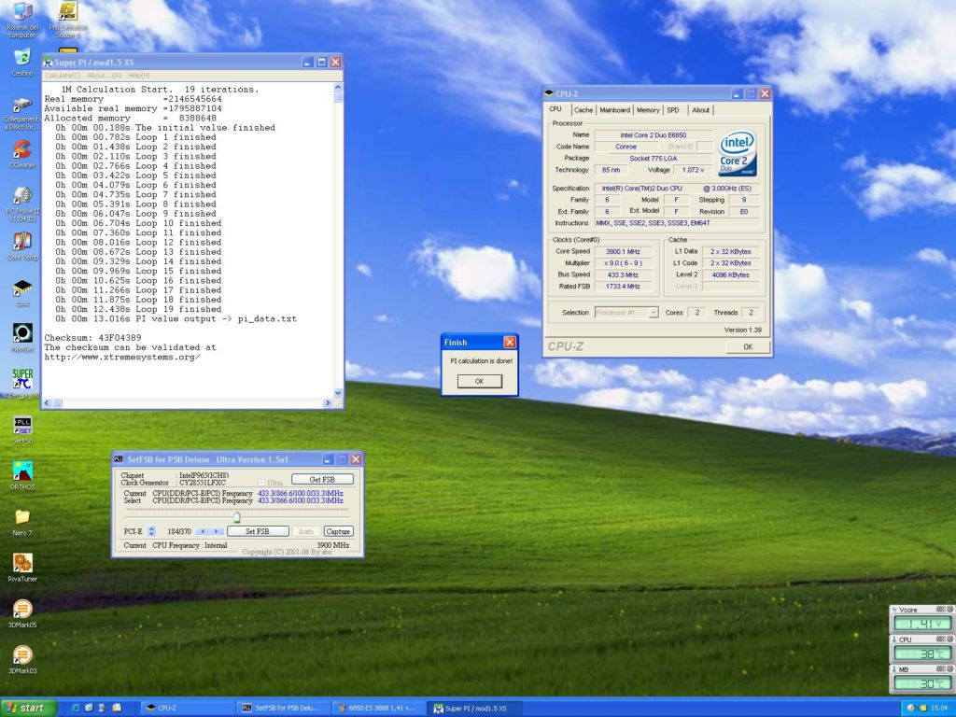
Task: Click the MB temperature monitor settings icon
Action: pos(941,668)
